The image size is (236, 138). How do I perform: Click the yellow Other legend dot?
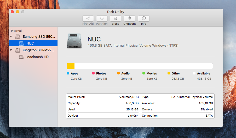tap(169, 73)
